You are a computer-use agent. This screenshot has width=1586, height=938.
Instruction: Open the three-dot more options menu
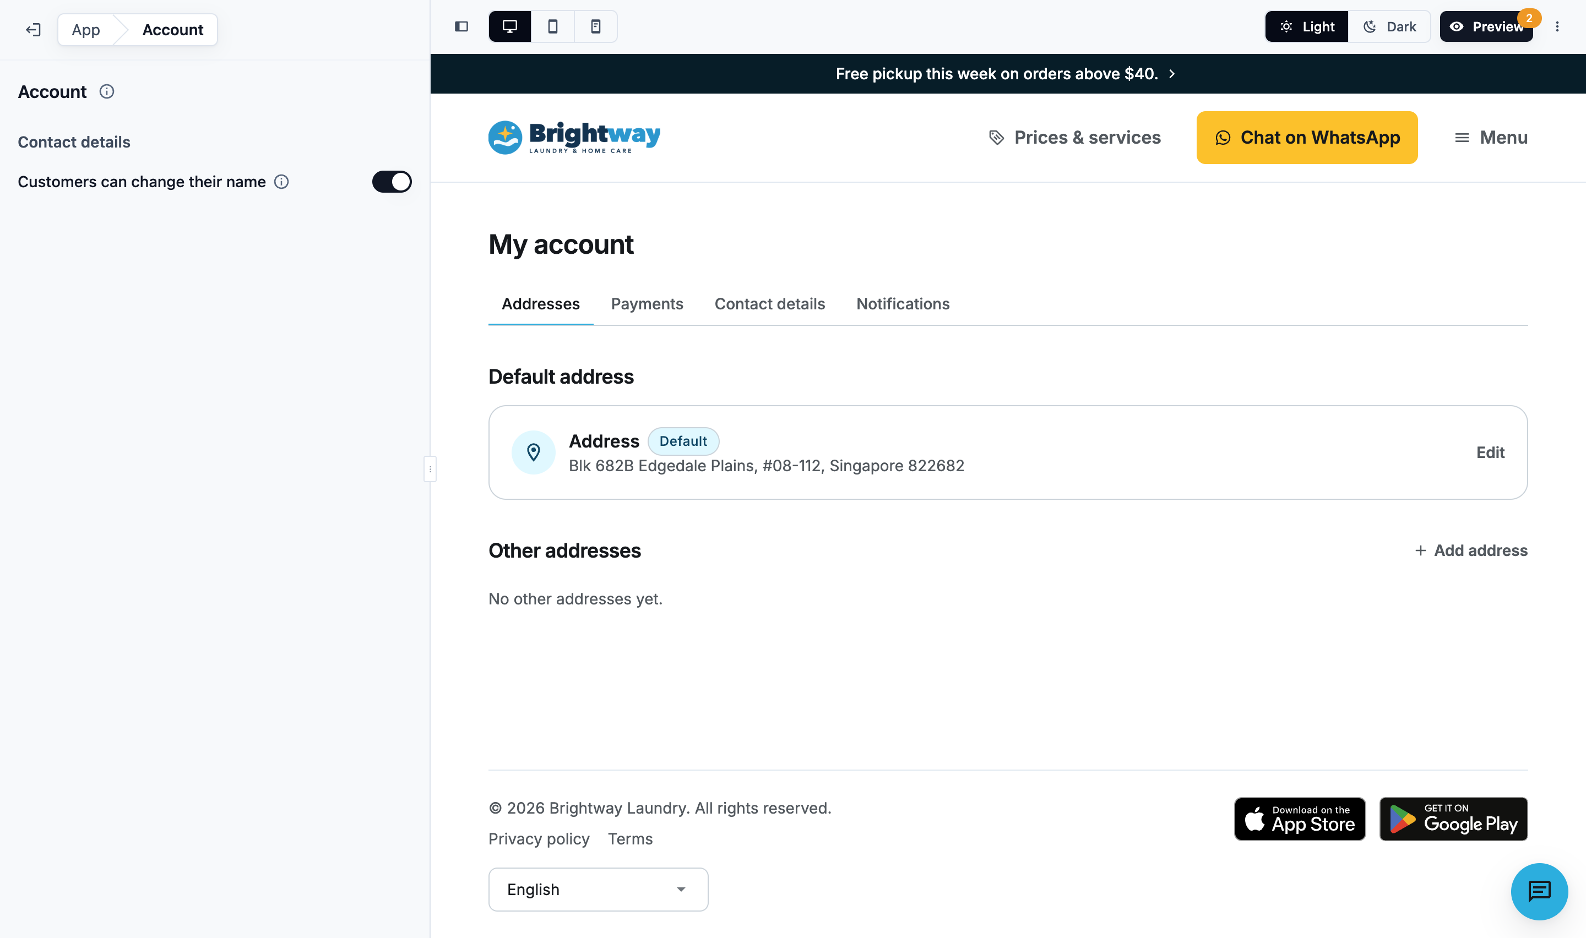[1557, 26]
